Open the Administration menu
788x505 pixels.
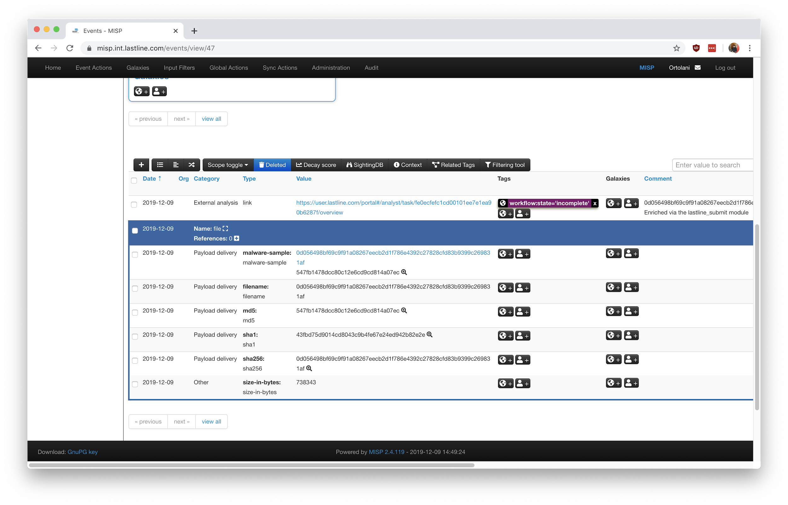point(331,67)
